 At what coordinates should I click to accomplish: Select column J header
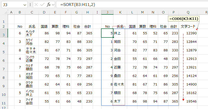coord(107,12)
